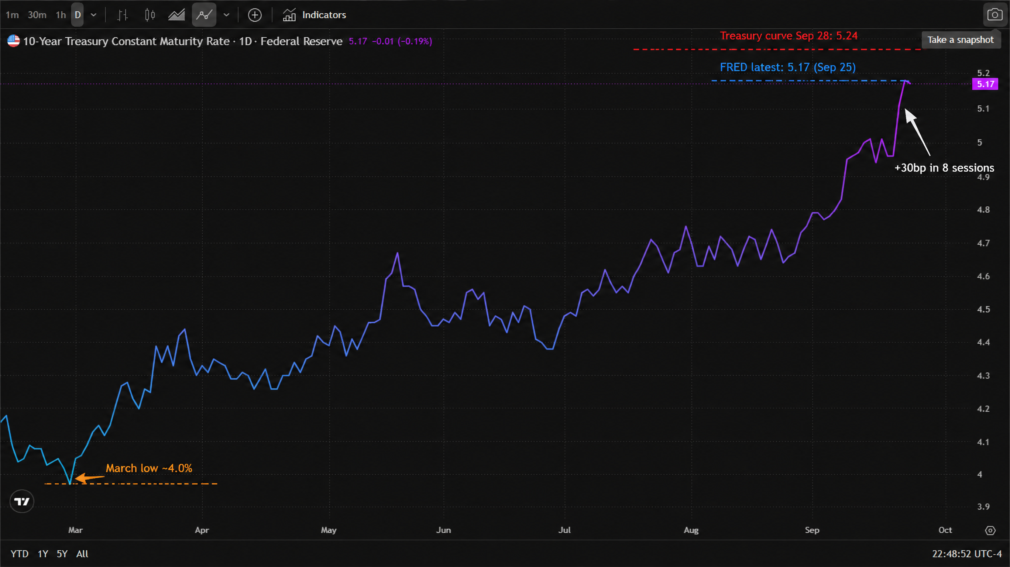
Task: Click the 'FRED latest: 5.17 (Sep 25)' annotation
Action: (787, 68)
